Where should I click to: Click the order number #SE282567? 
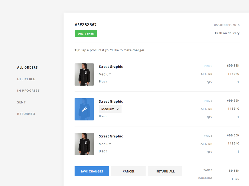coord(86,25)
